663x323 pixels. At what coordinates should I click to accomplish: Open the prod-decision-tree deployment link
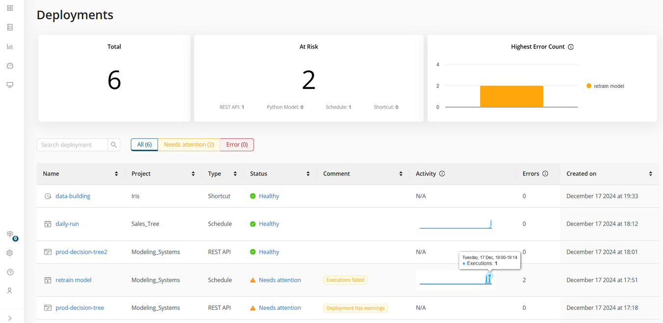[x=80, y=308]
